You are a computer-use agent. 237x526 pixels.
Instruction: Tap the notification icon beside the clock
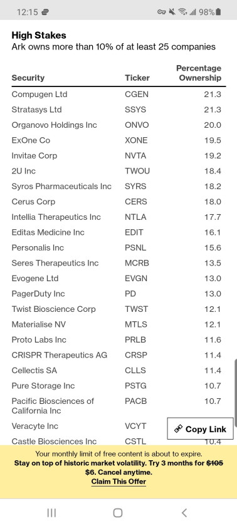tap(45, 13)
